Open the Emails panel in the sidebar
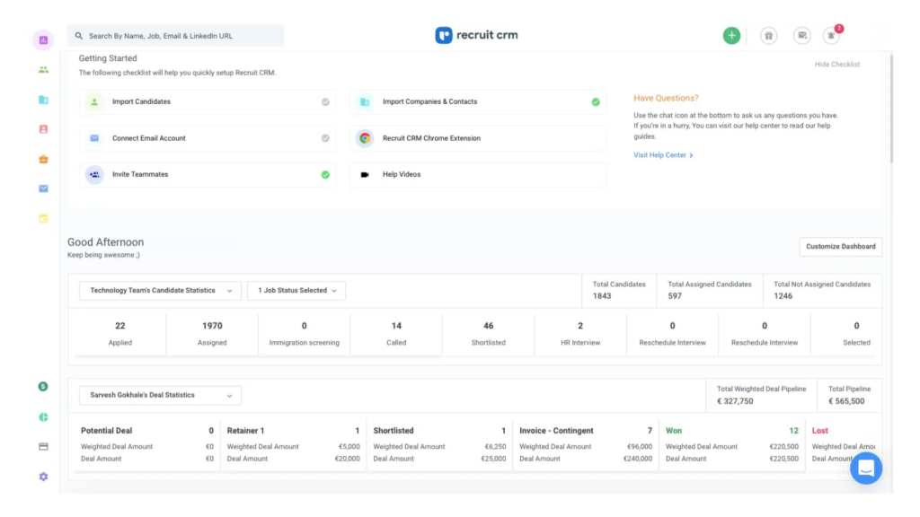Screen dimensions: 920x517 (43, 188)
